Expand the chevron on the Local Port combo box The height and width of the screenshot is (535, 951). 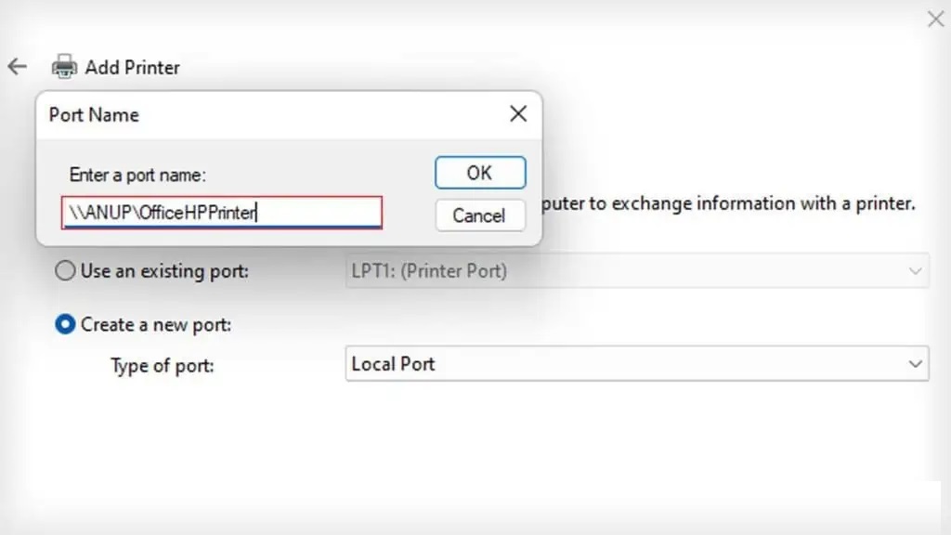click(x=915, y=364)
